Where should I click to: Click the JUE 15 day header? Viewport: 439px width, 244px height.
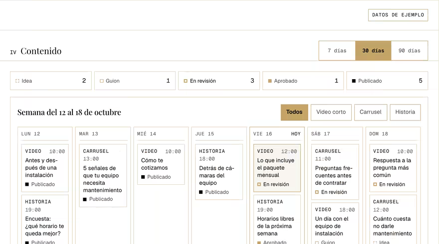coord(205,134)
